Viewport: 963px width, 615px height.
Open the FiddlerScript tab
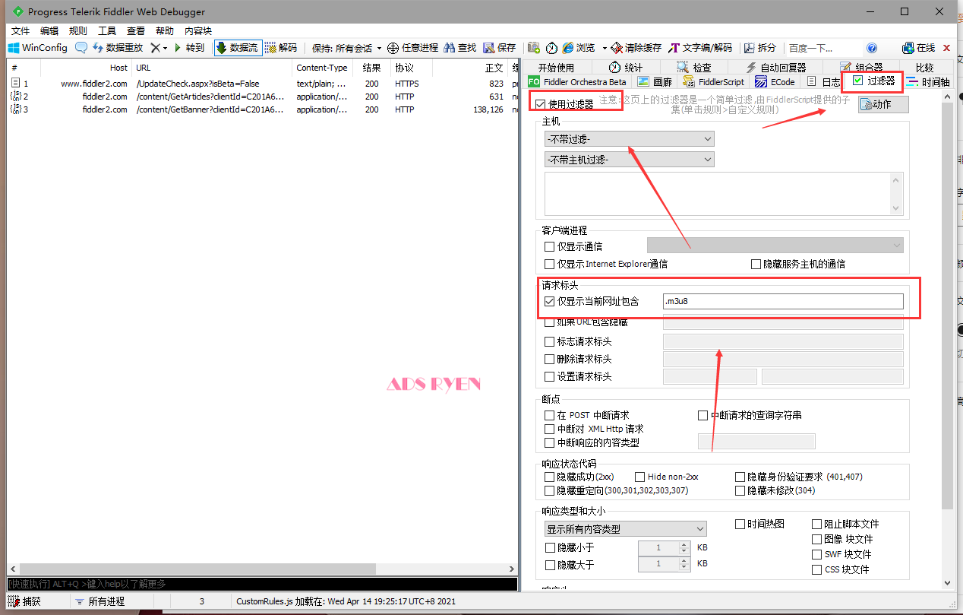714,81
